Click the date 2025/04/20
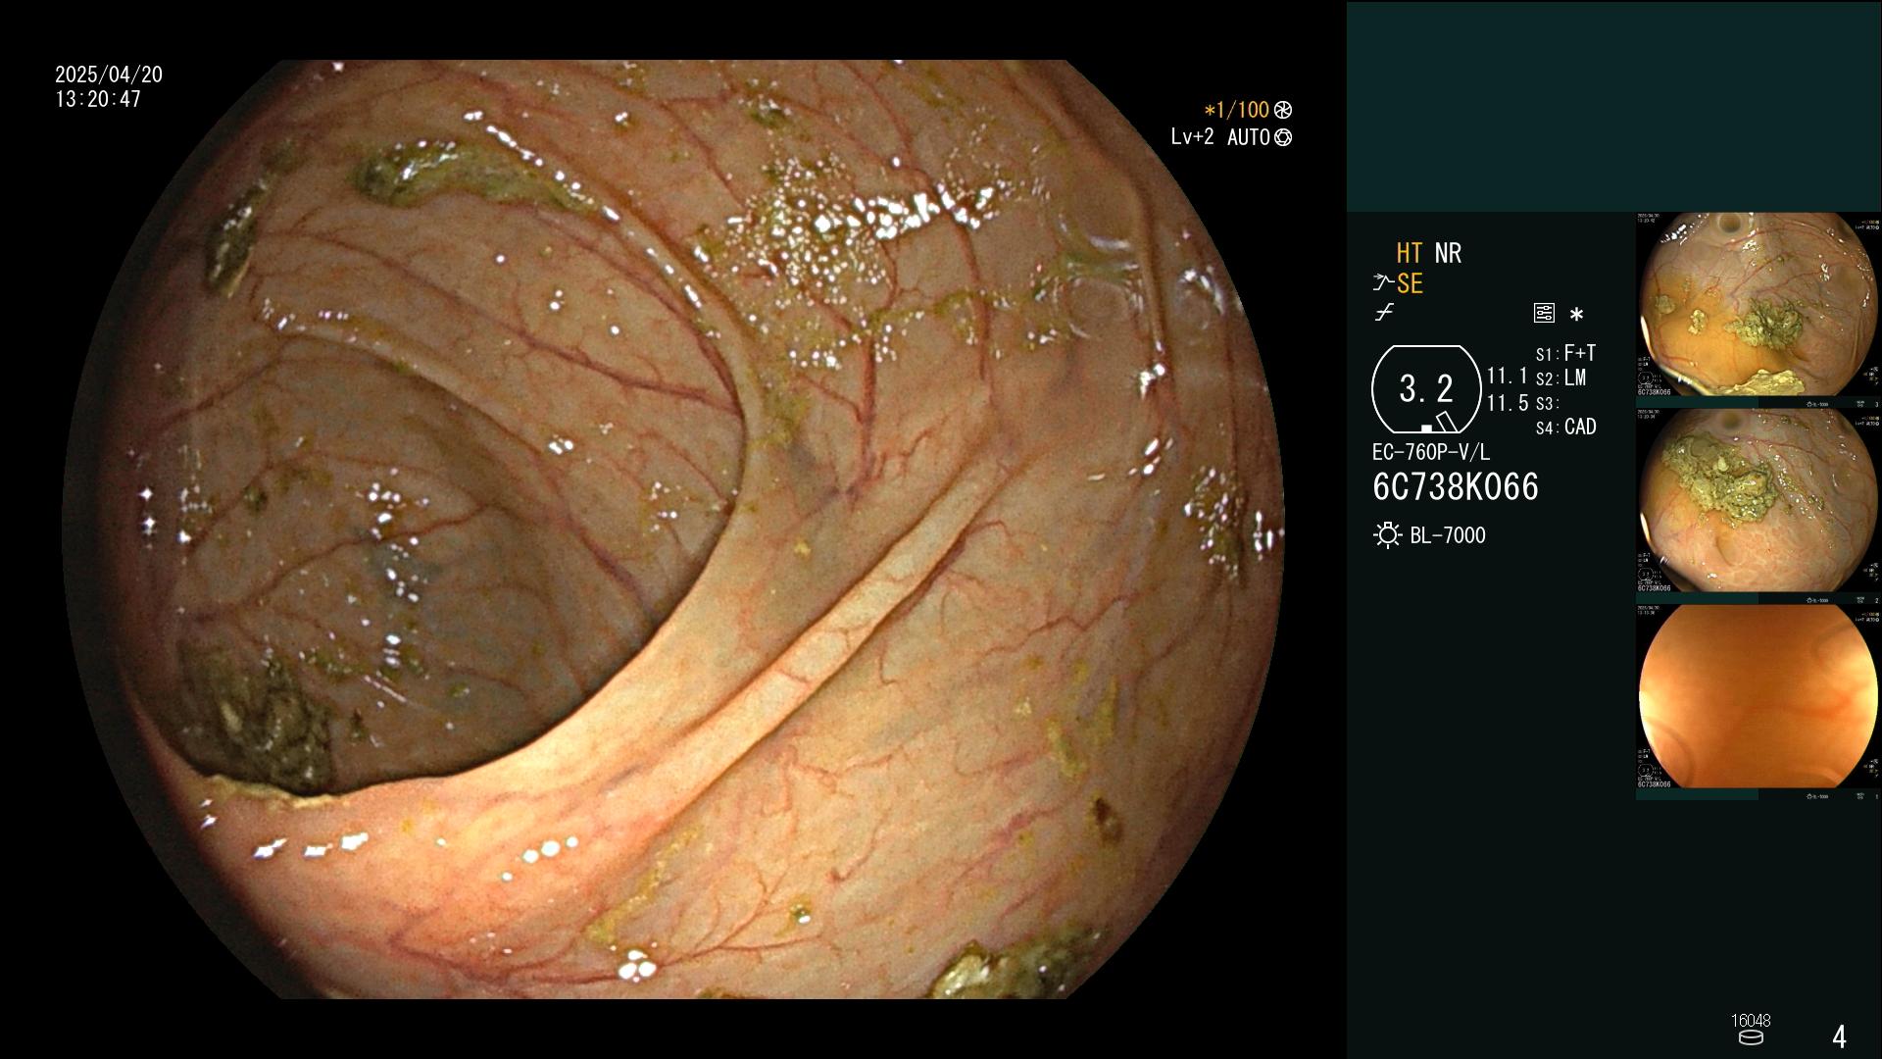Viewport: 1882px width, 1059px height. pyautogui.click(x=109, y=75)
